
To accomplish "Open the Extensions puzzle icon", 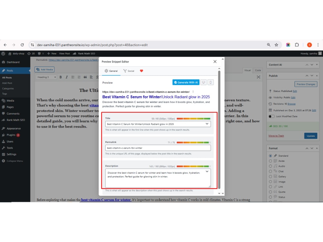I will [297, 45].
